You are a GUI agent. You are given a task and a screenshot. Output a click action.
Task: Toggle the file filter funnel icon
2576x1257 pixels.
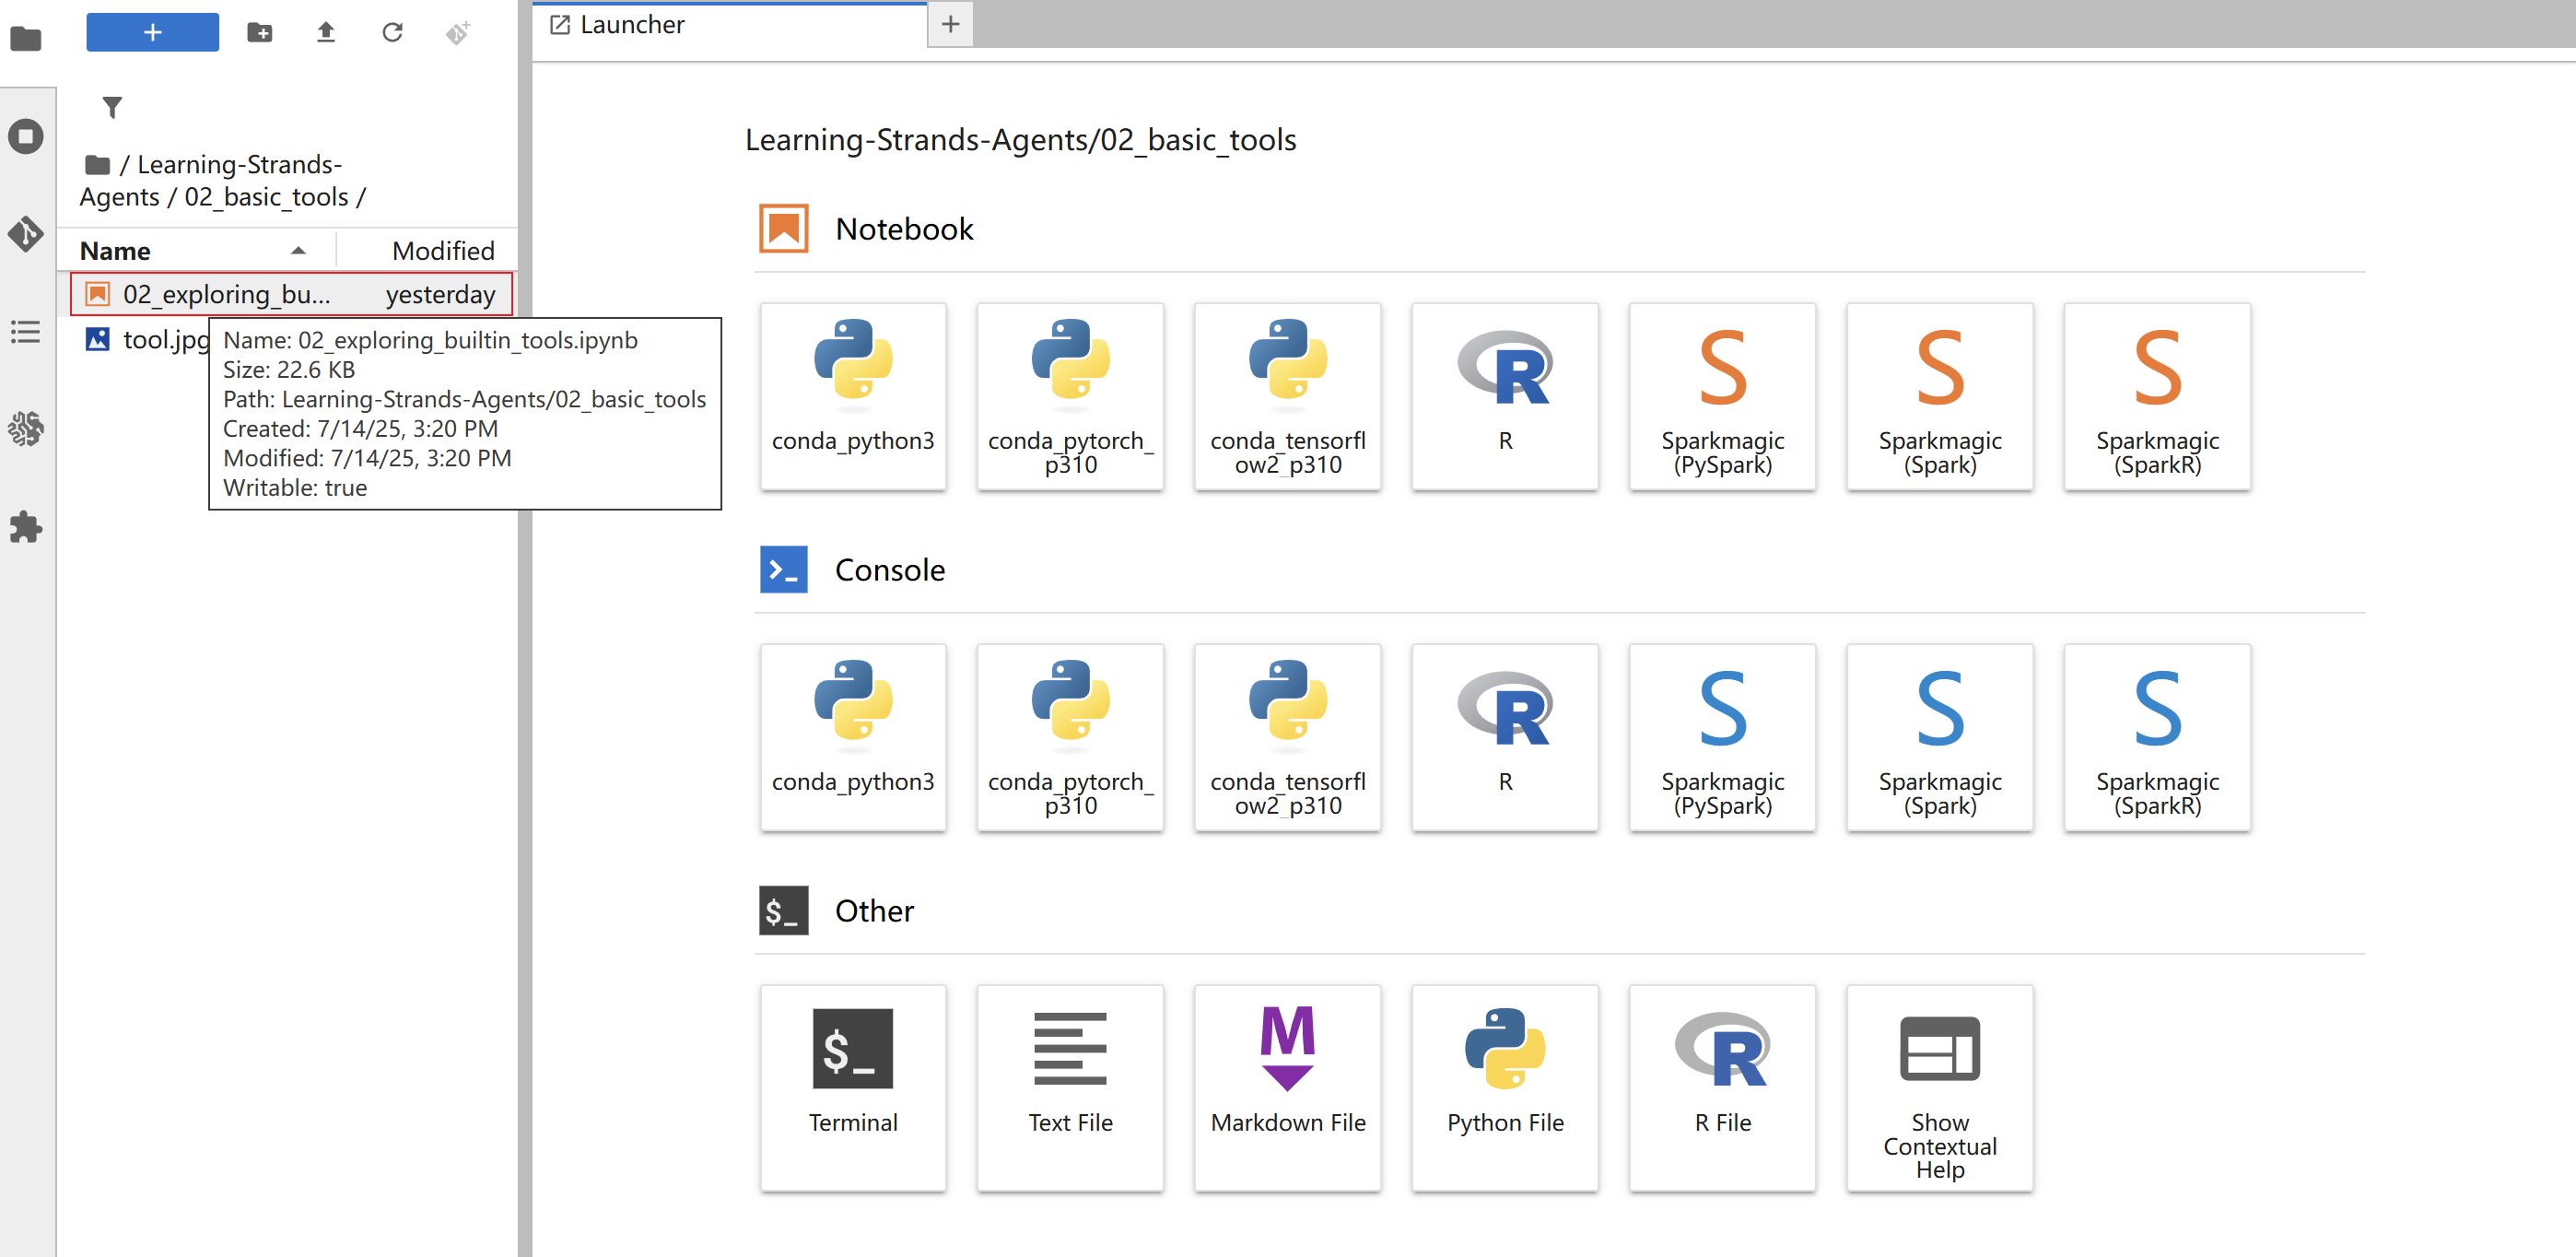pyautogui.click(x=113, y=107)
